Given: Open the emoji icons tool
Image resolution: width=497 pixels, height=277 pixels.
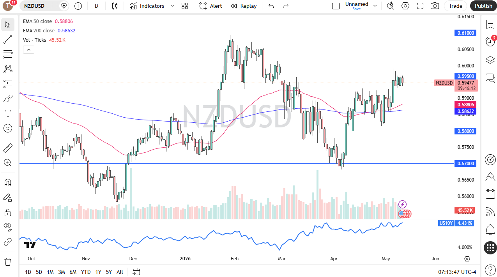Looking at the screenshot, I should coord(7,128).
